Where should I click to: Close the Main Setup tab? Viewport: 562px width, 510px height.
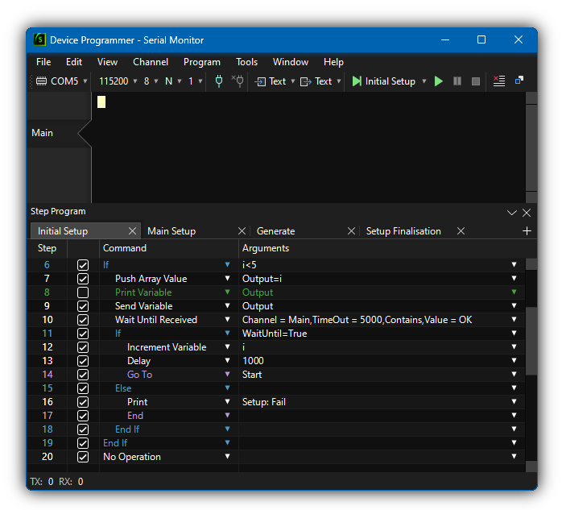pos(241,231)
